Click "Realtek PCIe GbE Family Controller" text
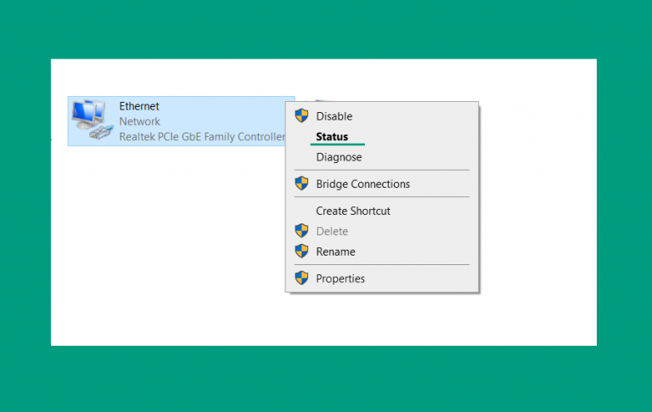This screenshot has width=652, height=412. (202, 137)
